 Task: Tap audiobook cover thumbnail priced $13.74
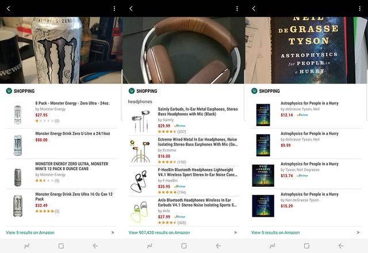263,175
